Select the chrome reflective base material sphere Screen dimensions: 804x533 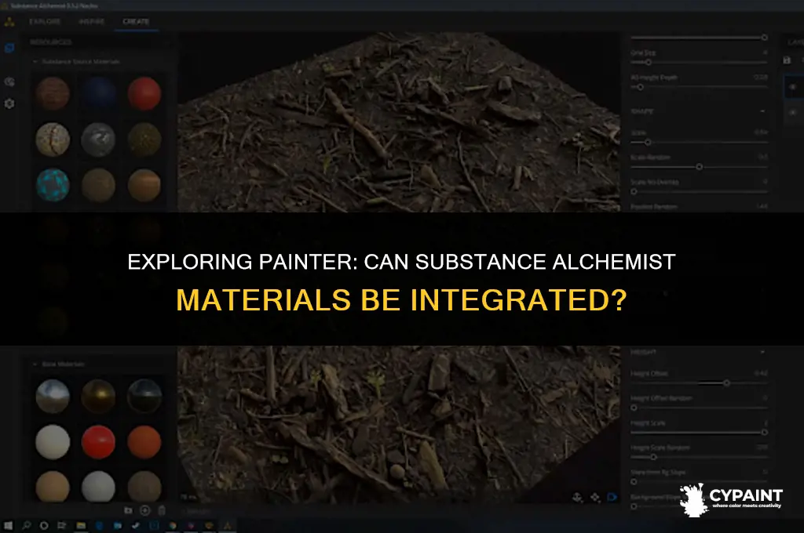click(53, 397)
